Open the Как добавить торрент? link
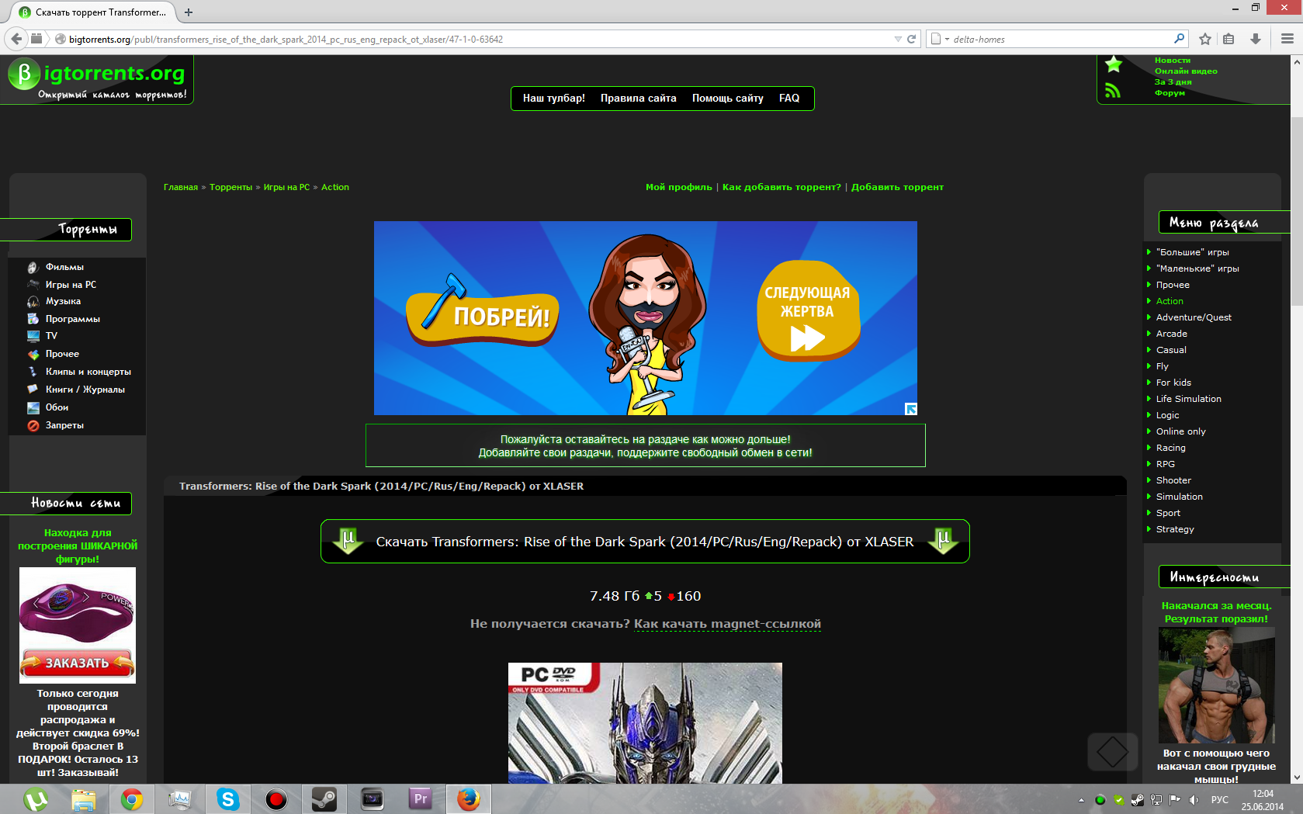 (x=781, y=187)
